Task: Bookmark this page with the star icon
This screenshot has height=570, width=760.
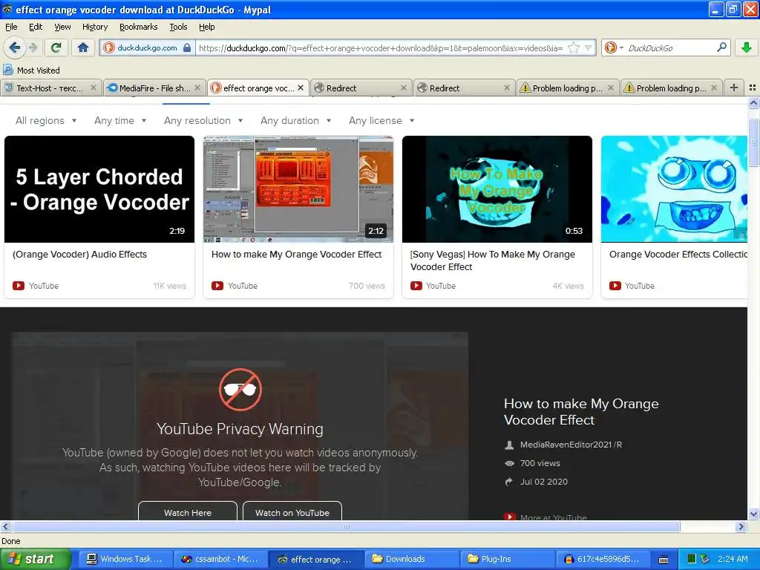Action: 574,47
